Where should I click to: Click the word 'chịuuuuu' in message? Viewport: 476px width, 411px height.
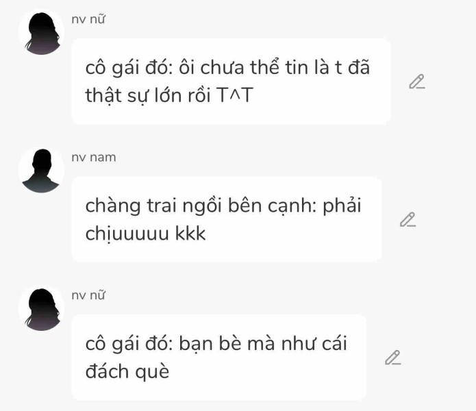tap(127, 234)
